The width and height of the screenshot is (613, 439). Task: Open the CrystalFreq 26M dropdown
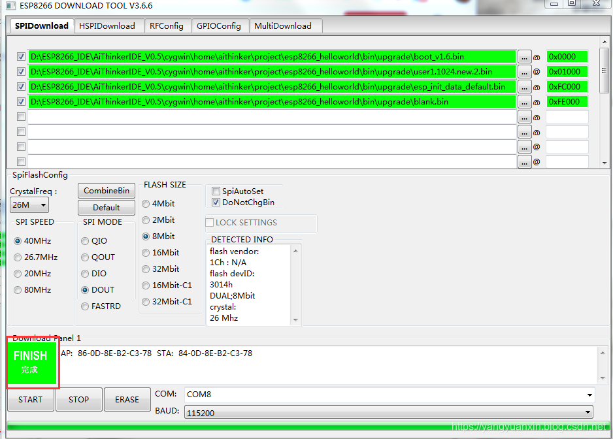point(29,205)
